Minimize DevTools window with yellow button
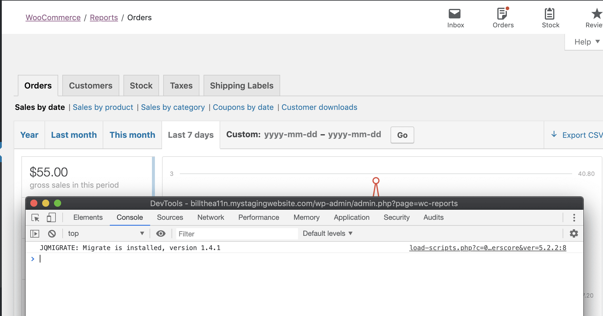This screenshot has width=603, height=316. tap(46, 203)
